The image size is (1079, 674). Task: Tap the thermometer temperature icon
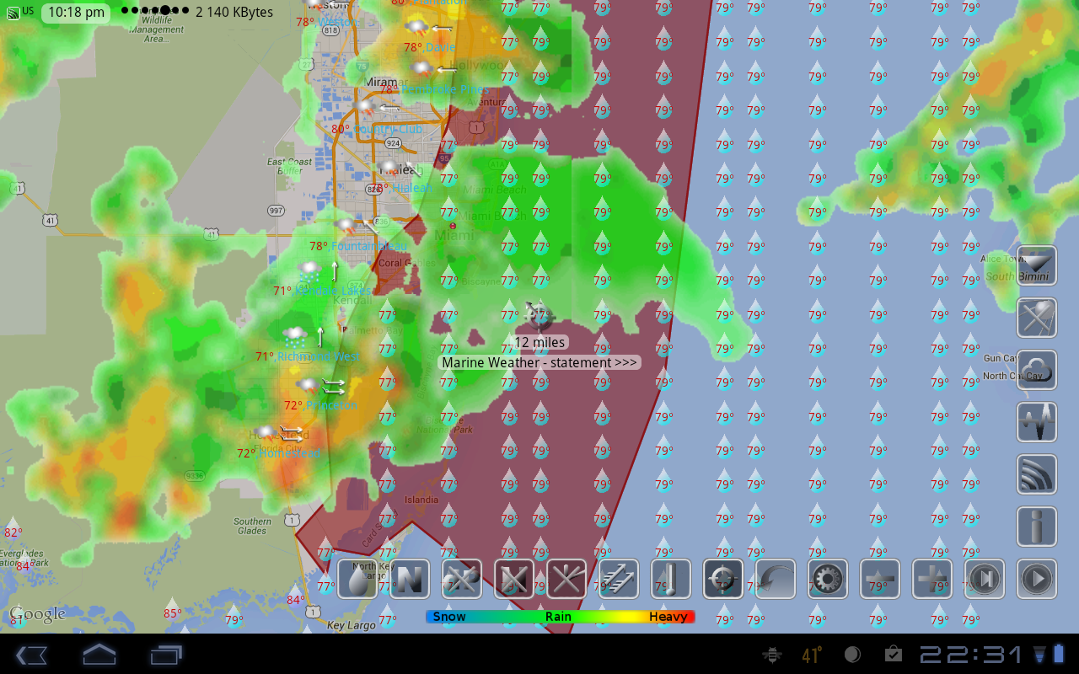(671, 580)
